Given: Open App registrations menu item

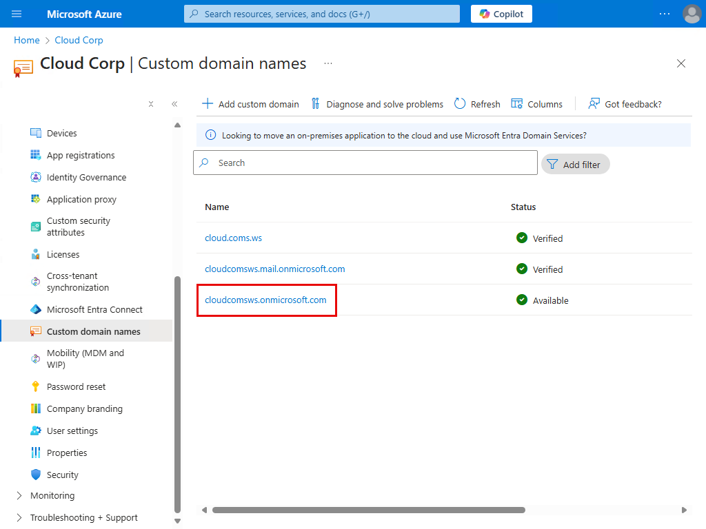Looking at the screenshot, I should [81, 155].
